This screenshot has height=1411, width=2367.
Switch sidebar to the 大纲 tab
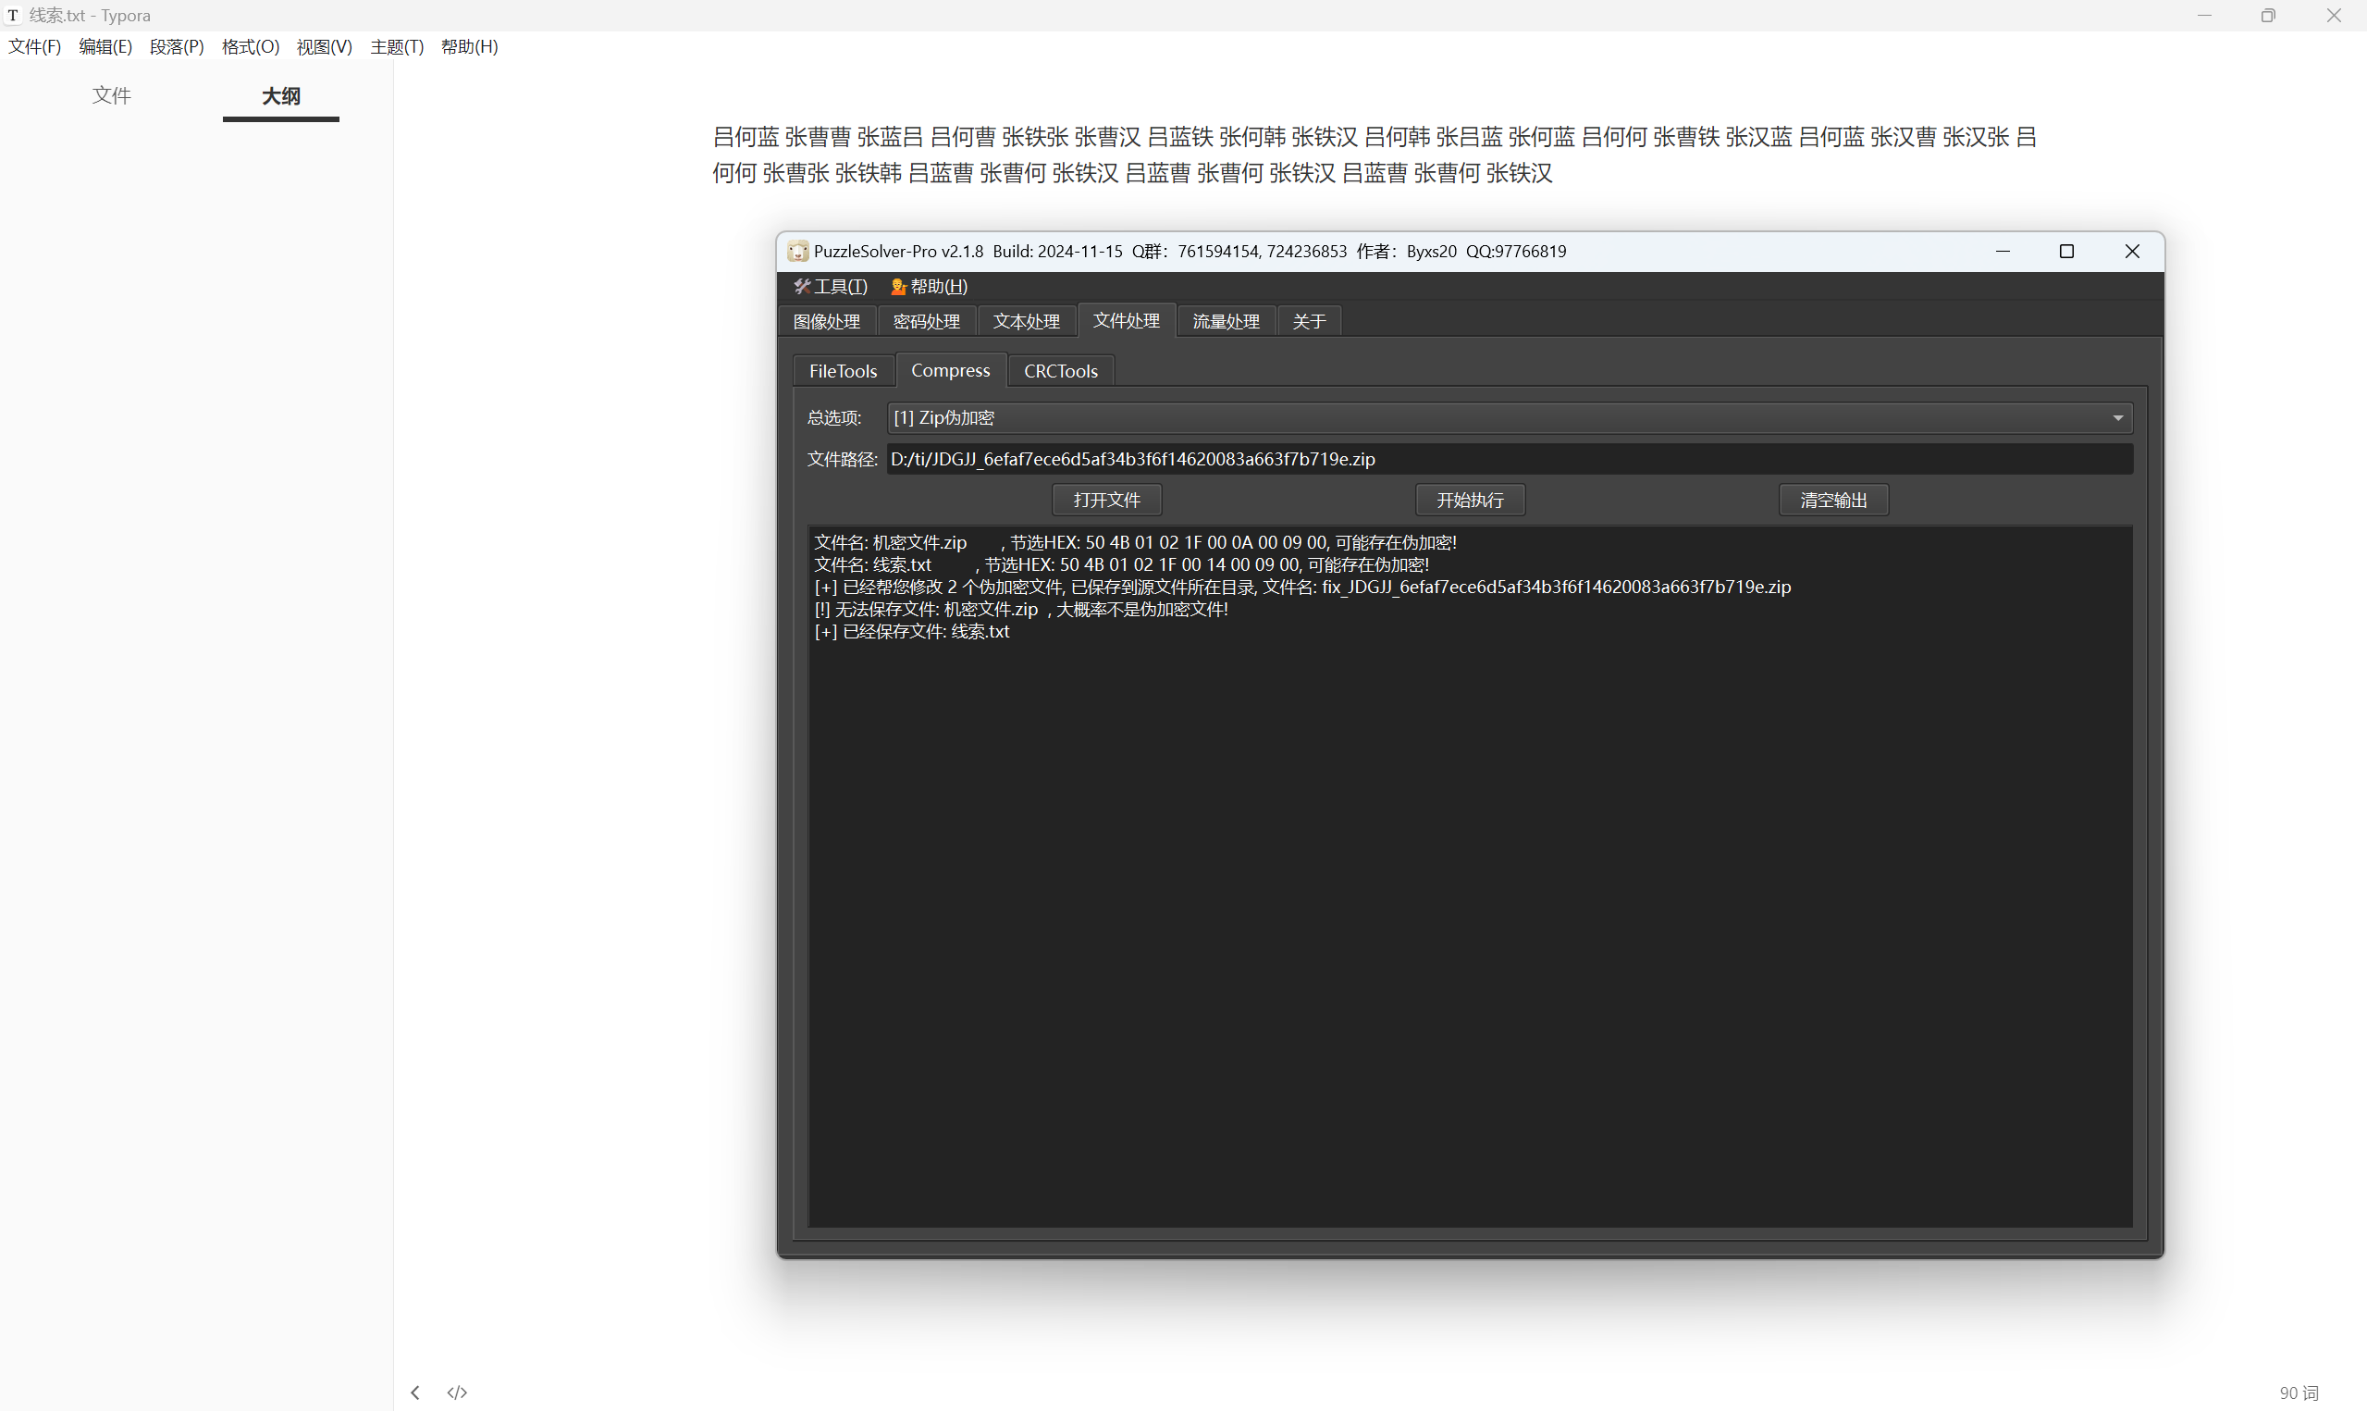(x=281, y=96)
